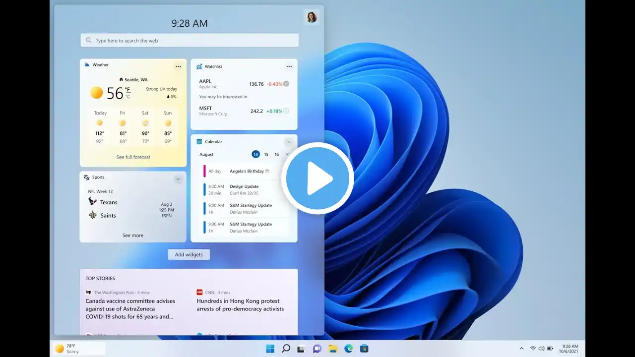Click the Strong UV today text
The width and height of the screenshot is (635, 357).
[x=161, y=89]
